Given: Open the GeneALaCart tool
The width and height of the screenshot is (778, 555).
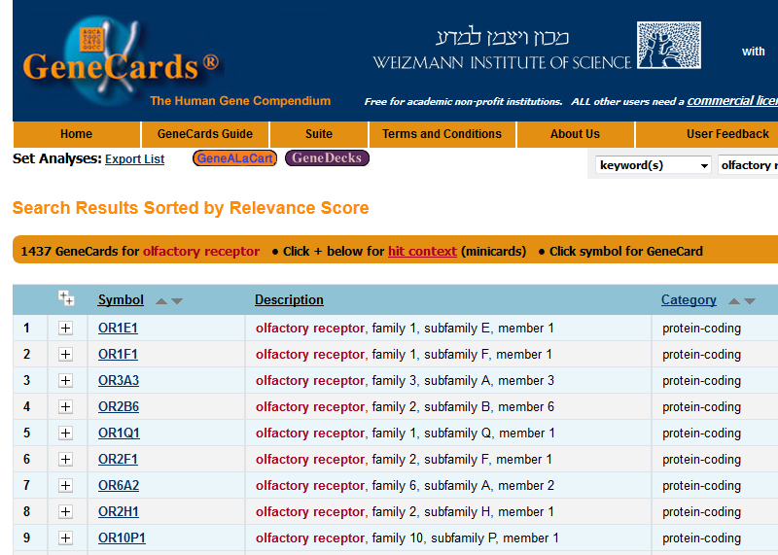Looking at the screenshot, I should [234, 158].
